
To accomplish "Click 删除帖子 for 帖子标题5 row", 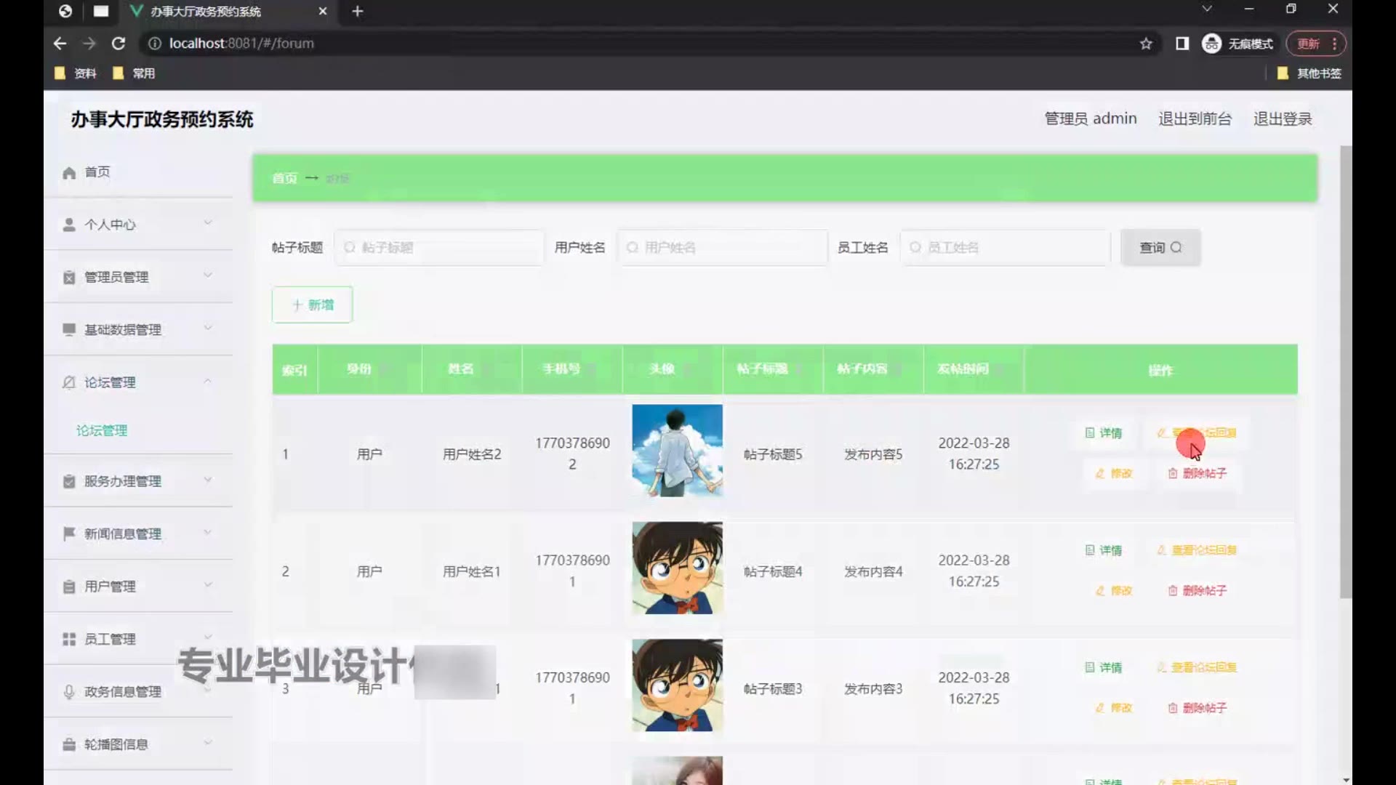I will coord(1197,473).
